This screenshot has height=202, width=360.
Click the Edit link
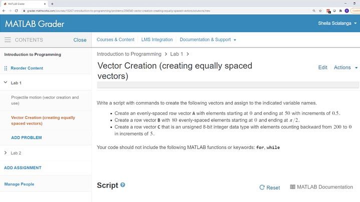322,67
